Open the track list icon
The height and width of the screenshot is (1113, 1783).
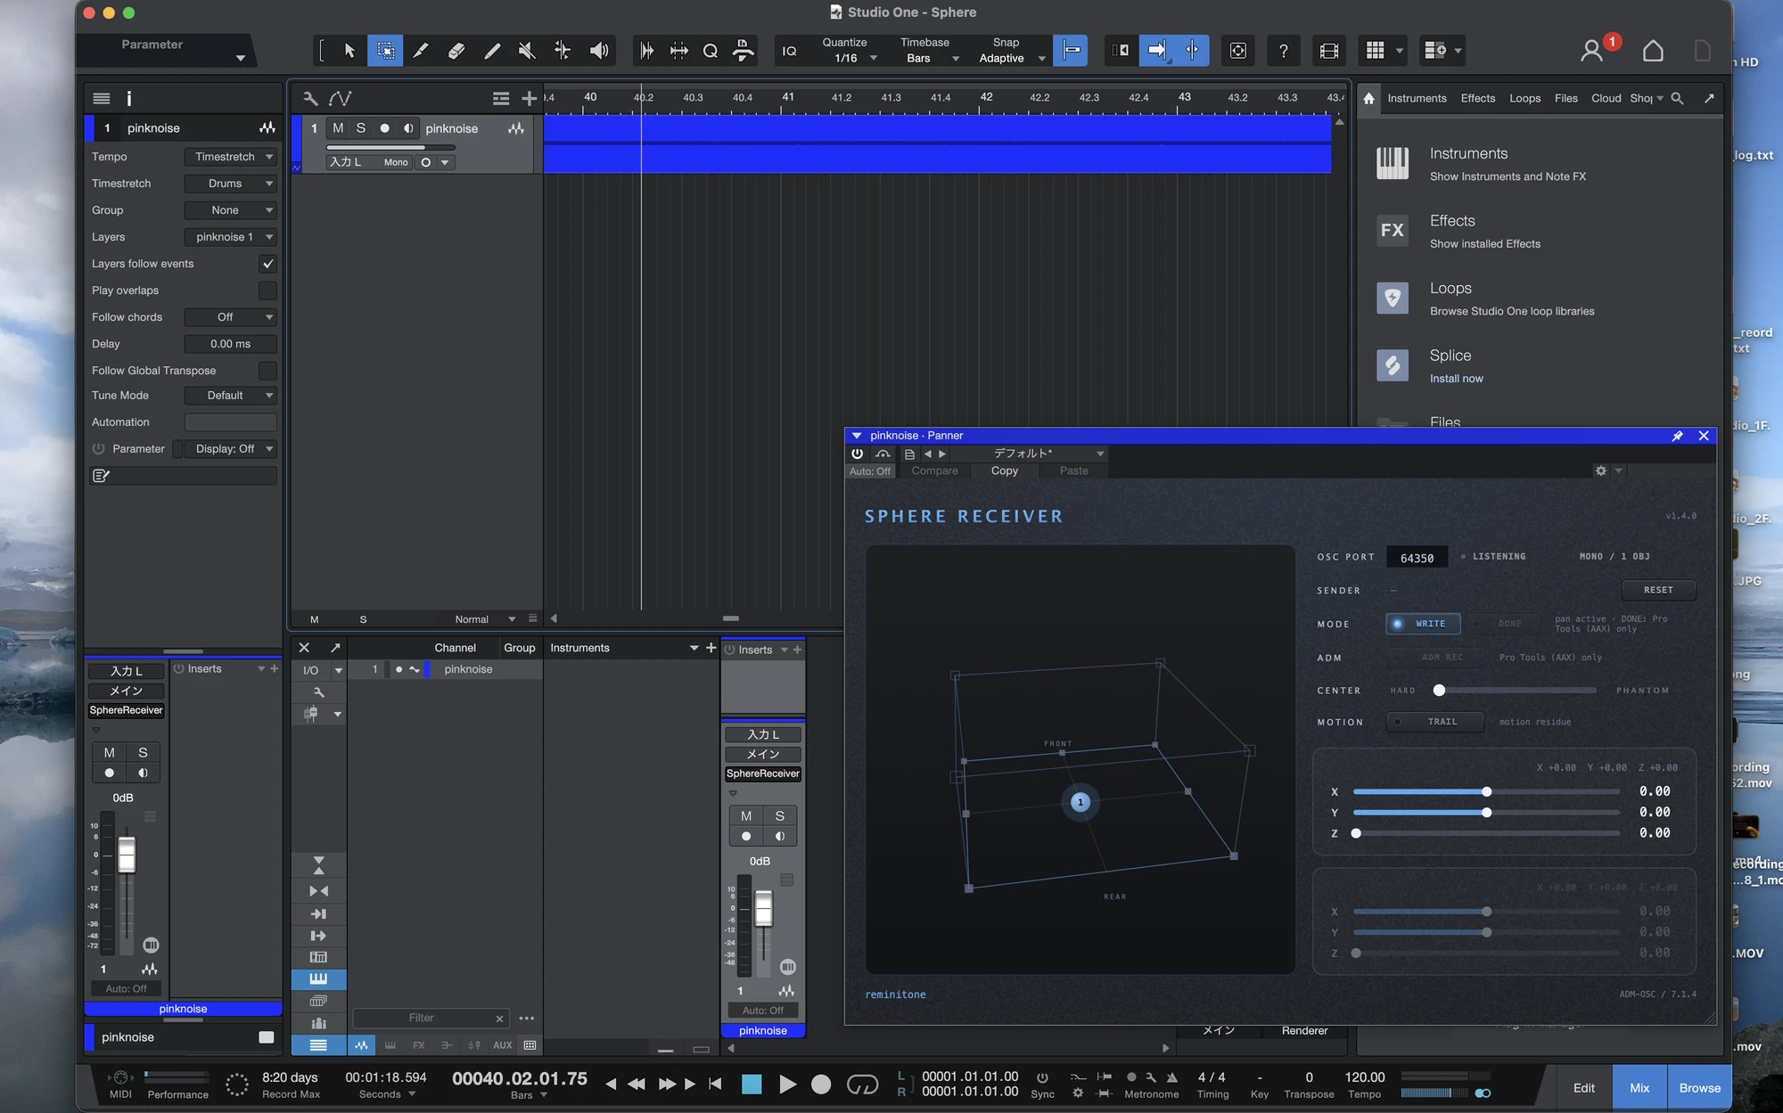click(x=501, y=98)
